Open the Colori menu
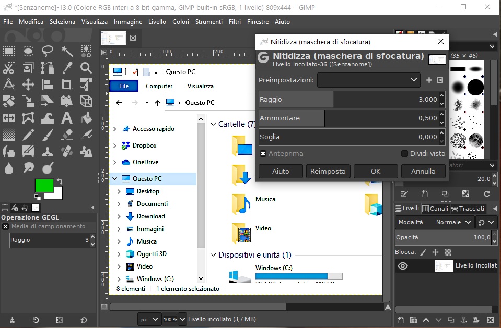The width and height of the screenshot is (501, 328). point(181,22)
